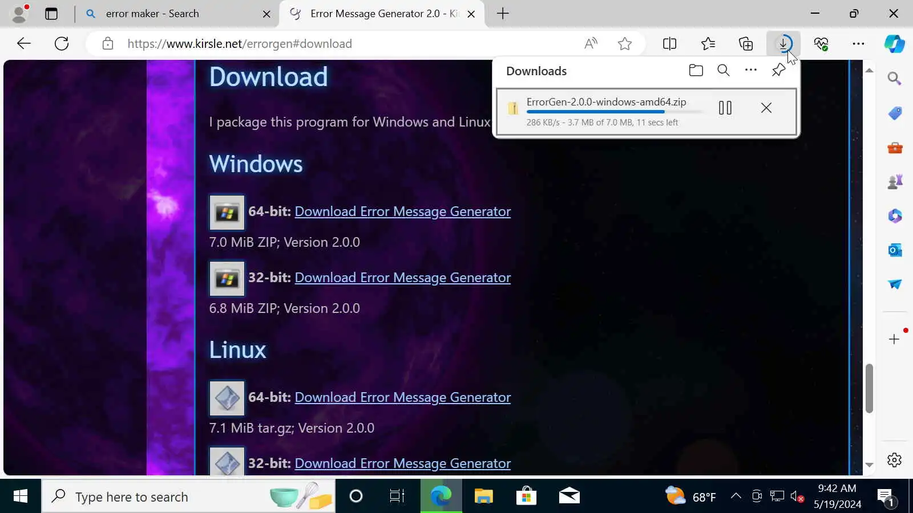Open the sidebar Outlook icon
The height and width of the screenshot is (513, 913).
click(x=895, y=250)
